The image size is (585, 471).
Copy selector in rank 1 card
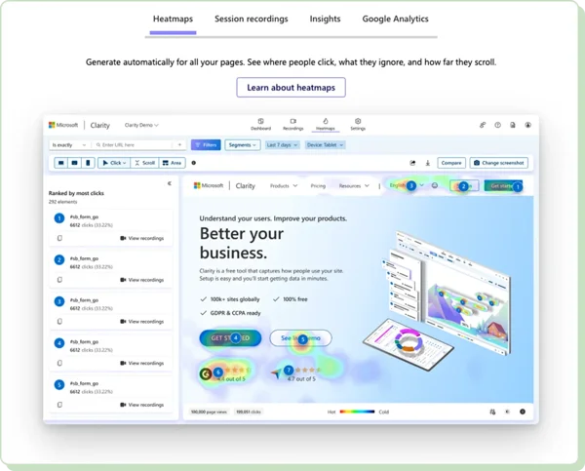(59, 238)
